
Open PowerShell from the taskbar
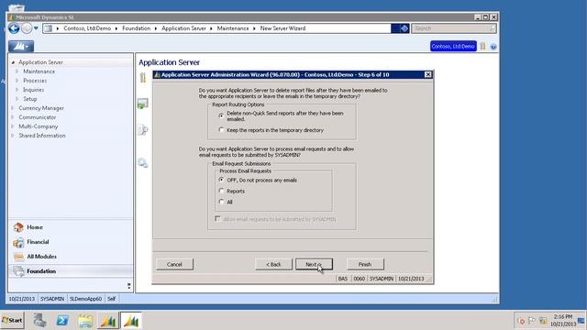click(x=62, y=320)
